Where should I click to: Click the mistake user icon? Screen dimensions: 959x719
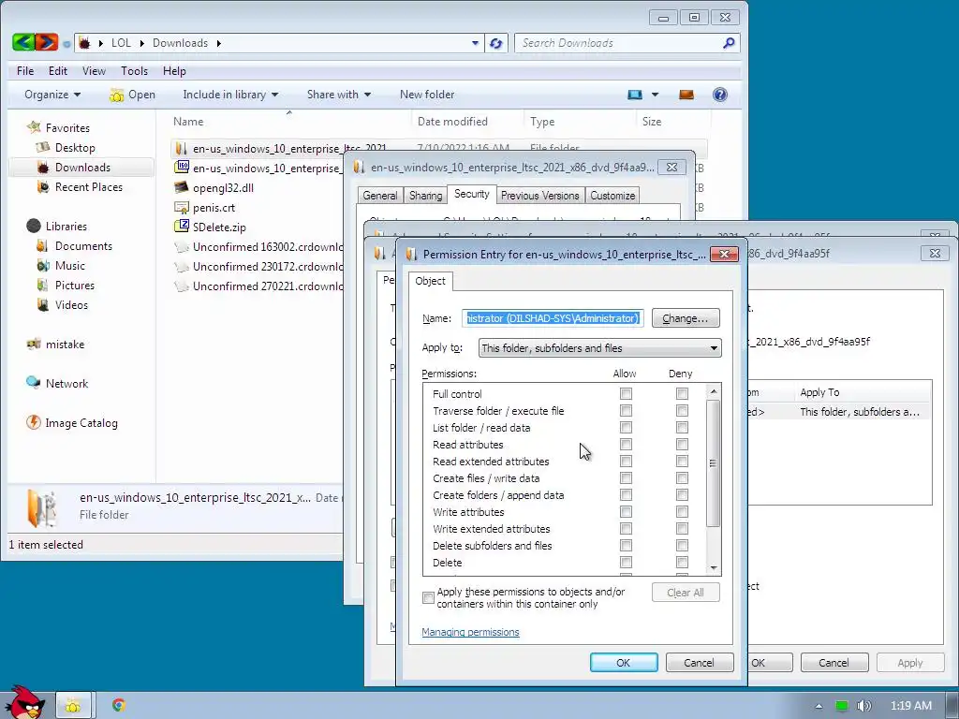[x=34, y=344]
